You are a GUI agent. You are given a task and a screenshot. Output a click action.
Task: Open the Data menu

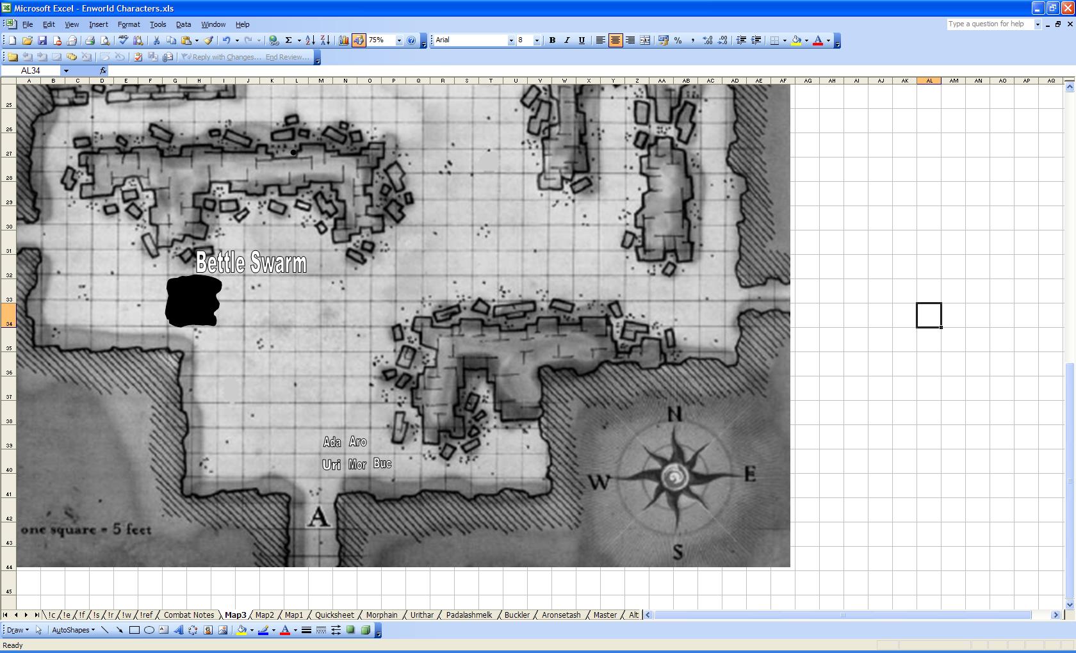(183, 24)
